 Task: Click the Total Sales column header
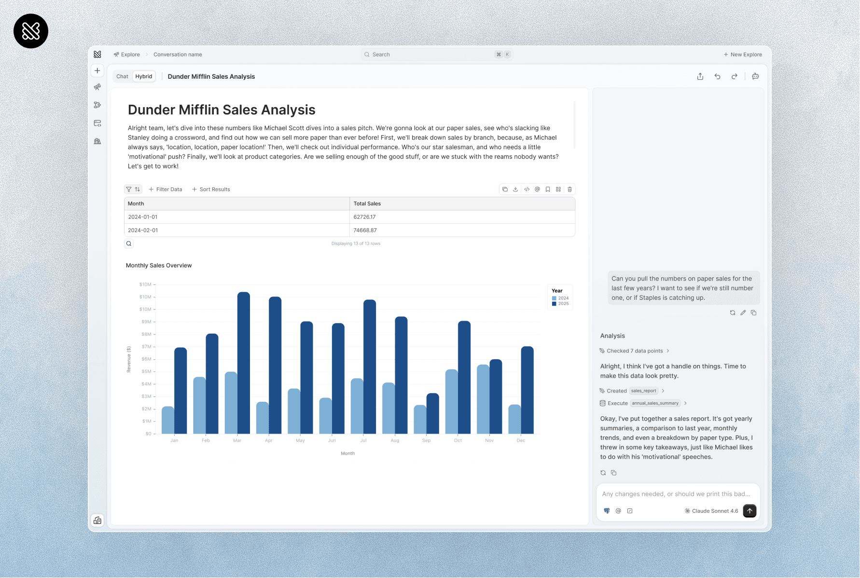[462, 204]
